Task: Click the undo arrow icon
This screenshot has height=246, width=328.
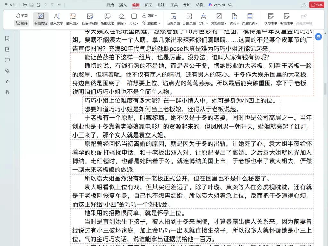Action: point(45,5)
